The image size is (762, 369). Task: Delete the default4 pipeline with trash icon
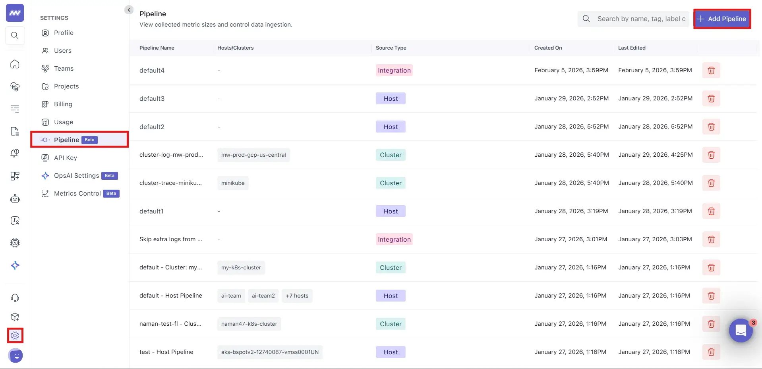pyautogui.click(x=711, y=70)
